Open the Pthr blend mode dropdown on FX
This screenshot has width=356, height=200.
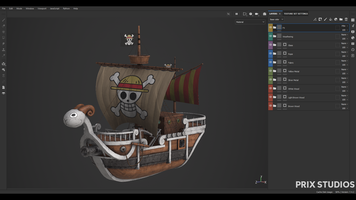click(345, 26)
